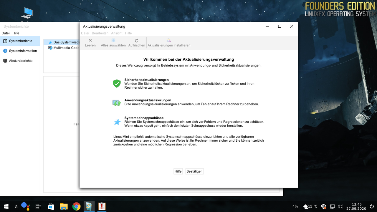This screenshot has height=212, width=377.
Task: Open the task view filmstrip icon
Action: point(38,207)
